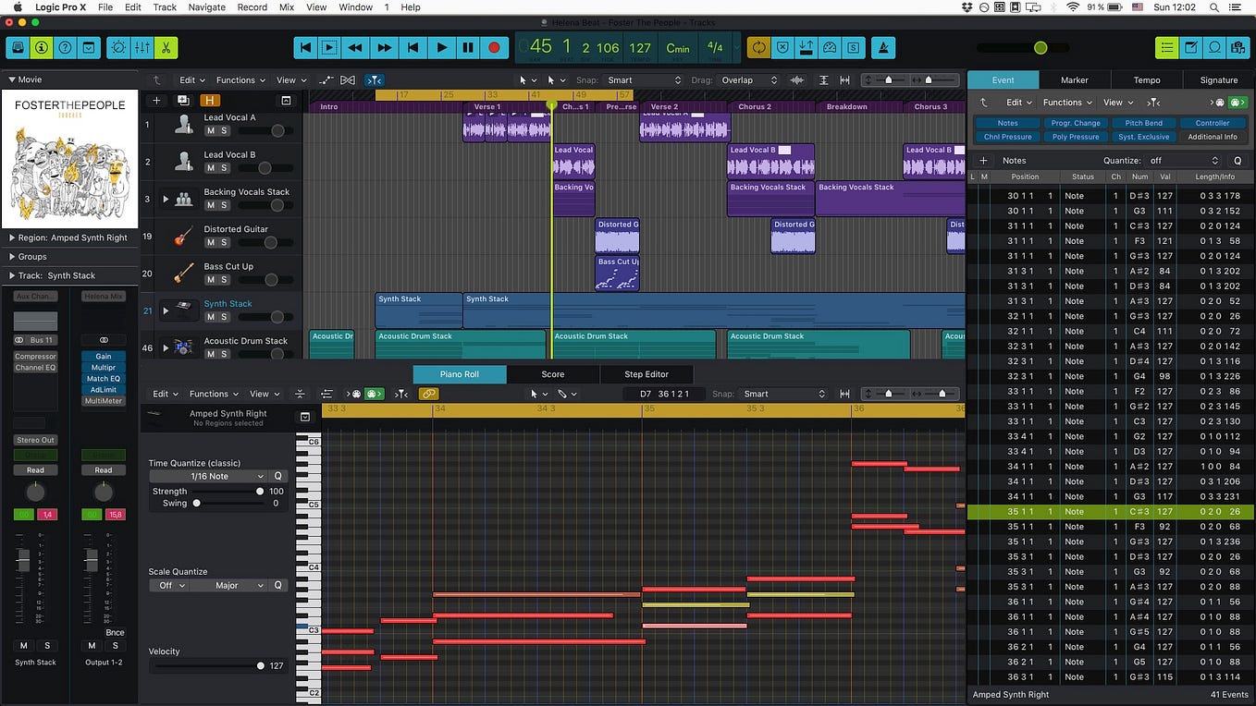
Task: Open the Mixer icon in the toolbar
Action: pos(141,47)
